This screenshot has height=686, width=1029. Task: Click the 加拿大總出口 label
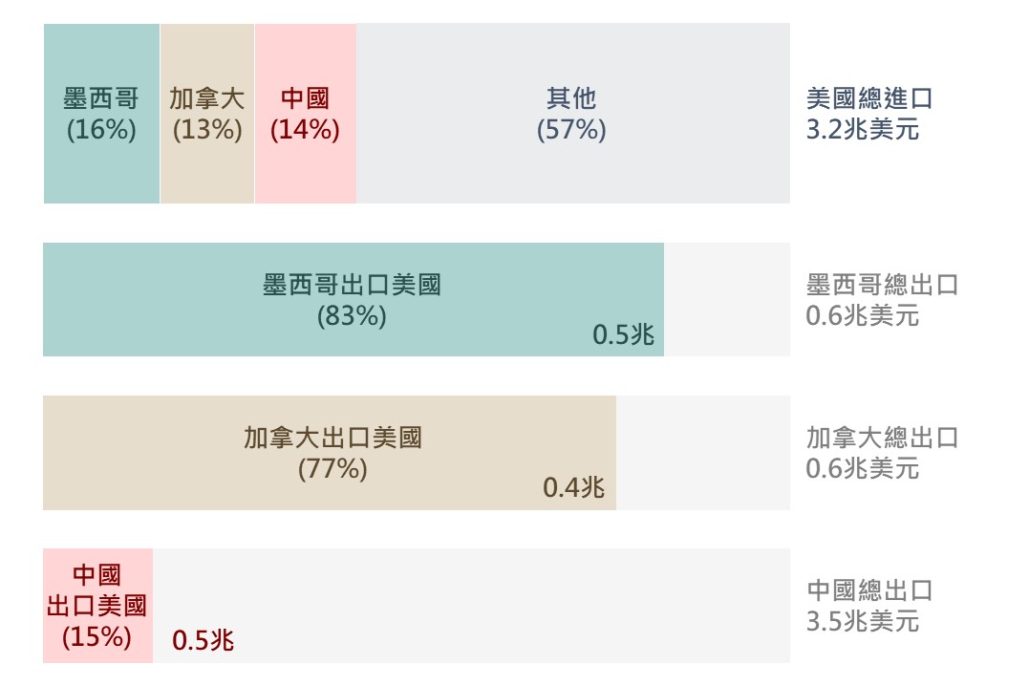[x=882, y=438]
